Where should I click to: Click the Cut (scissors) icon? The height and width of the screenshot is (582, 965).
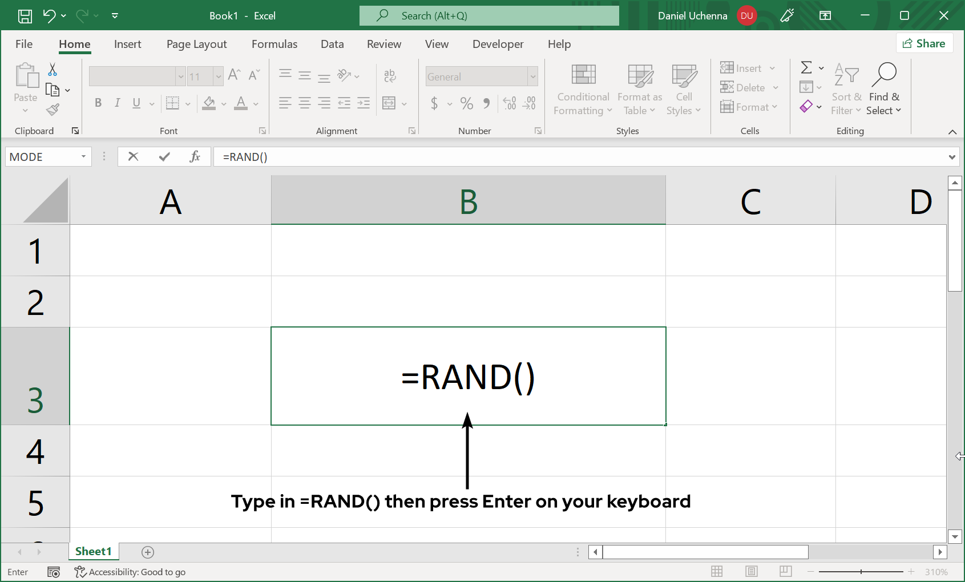point(51,69)
